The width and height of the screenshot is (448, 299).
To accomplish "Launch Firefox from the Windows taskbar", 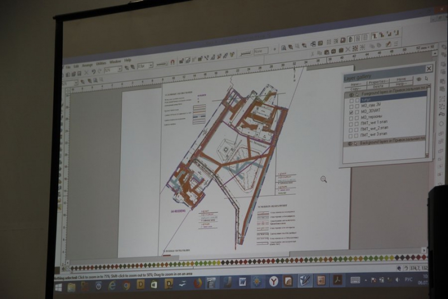I will [198, 283].
